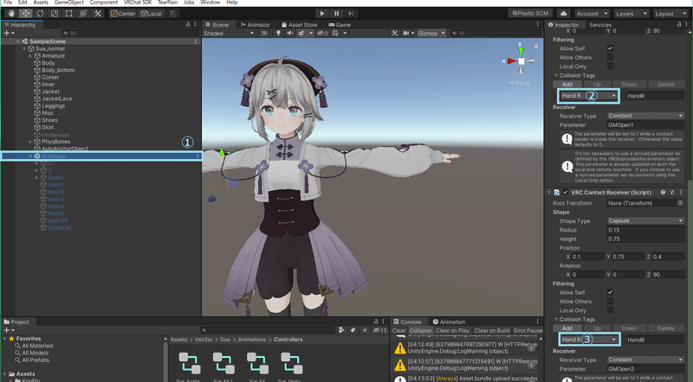Toggle first Local Only checkbox

[610, 67]
